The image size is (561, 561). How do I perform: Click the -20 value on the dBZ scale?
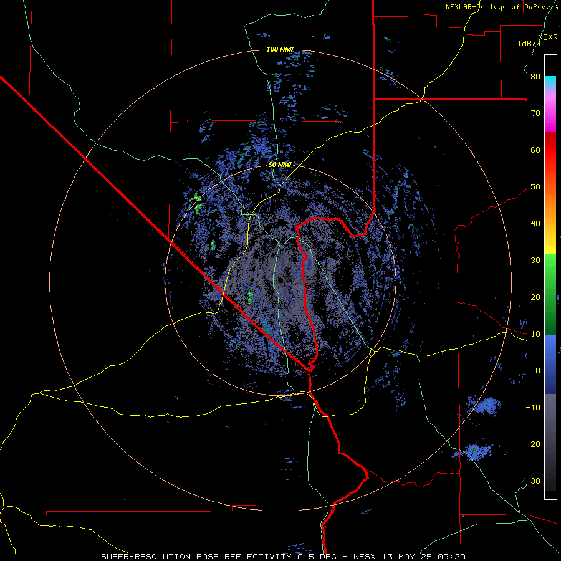533,444
